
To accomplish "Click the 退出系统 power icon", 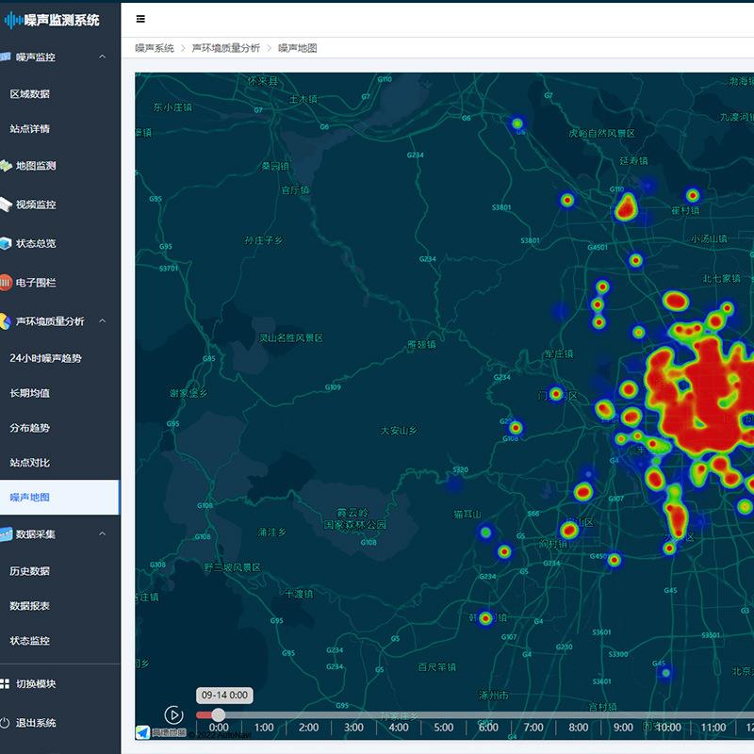I will (5, 722).
